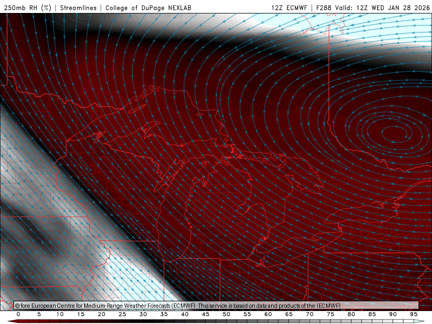Click the "WED JAN 28 2026" valid date
Screen dimensions: 432x324
pyautogui.click(x=401, y=8)
